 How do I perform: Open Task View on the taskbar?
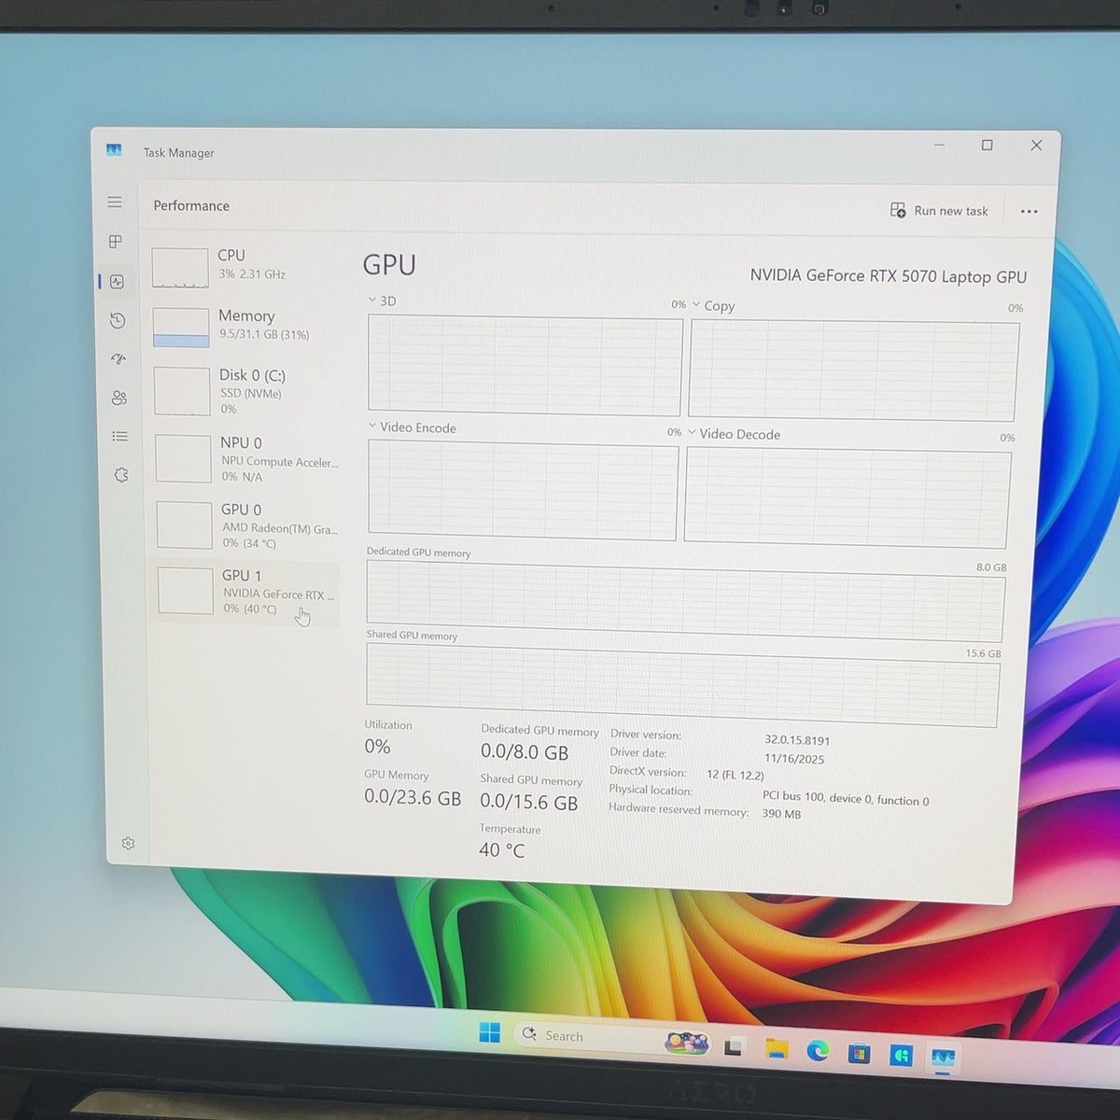pyautogui.click(x=734, y=1047)
